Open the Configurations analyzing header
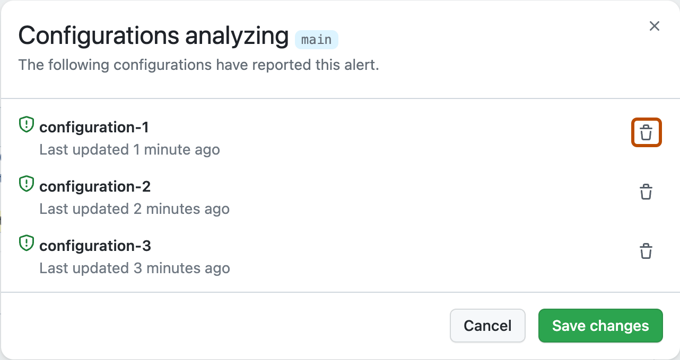 point(153,35)
